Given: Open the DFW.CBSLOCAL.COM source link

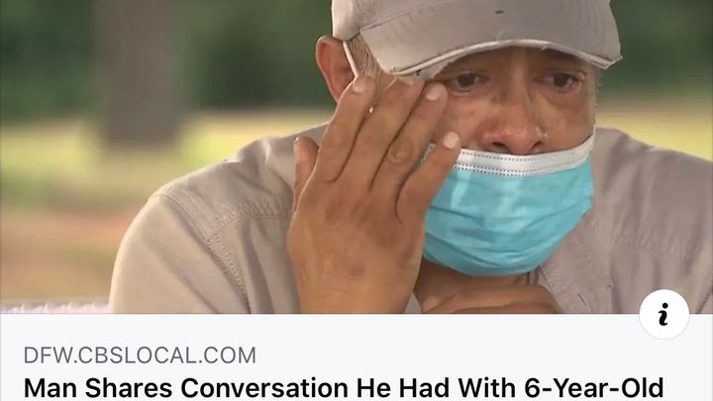Looking at the screenshot, I should (x=140, y=355).
